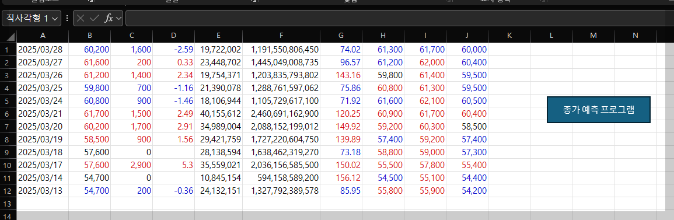Select column J header

[x=467, y=36]
